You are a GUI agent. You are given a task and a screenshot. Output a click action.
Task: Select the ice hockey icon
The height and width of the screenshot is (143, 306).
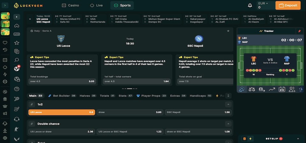point(17,109)
